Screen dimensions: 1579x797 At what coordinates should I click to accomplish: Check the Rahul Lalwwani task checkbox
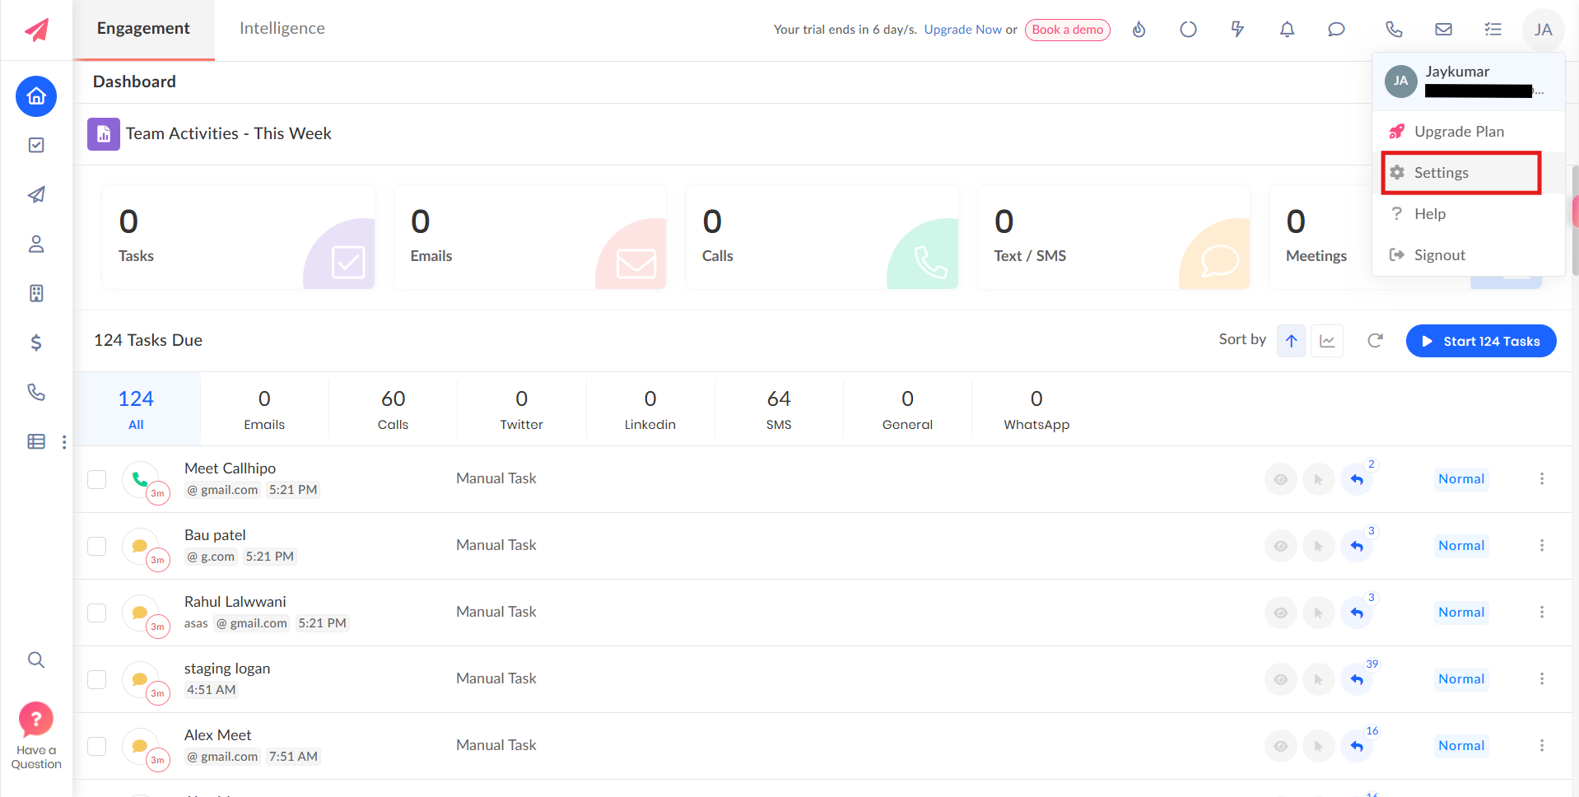(x=97, y=613)
